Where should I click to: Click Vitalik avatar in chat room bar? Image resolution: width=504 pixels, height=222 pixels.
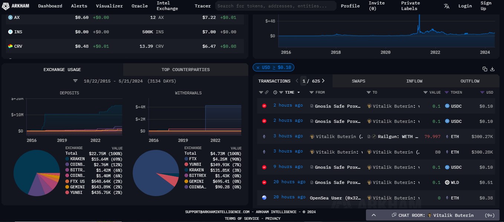click(430, 215)
